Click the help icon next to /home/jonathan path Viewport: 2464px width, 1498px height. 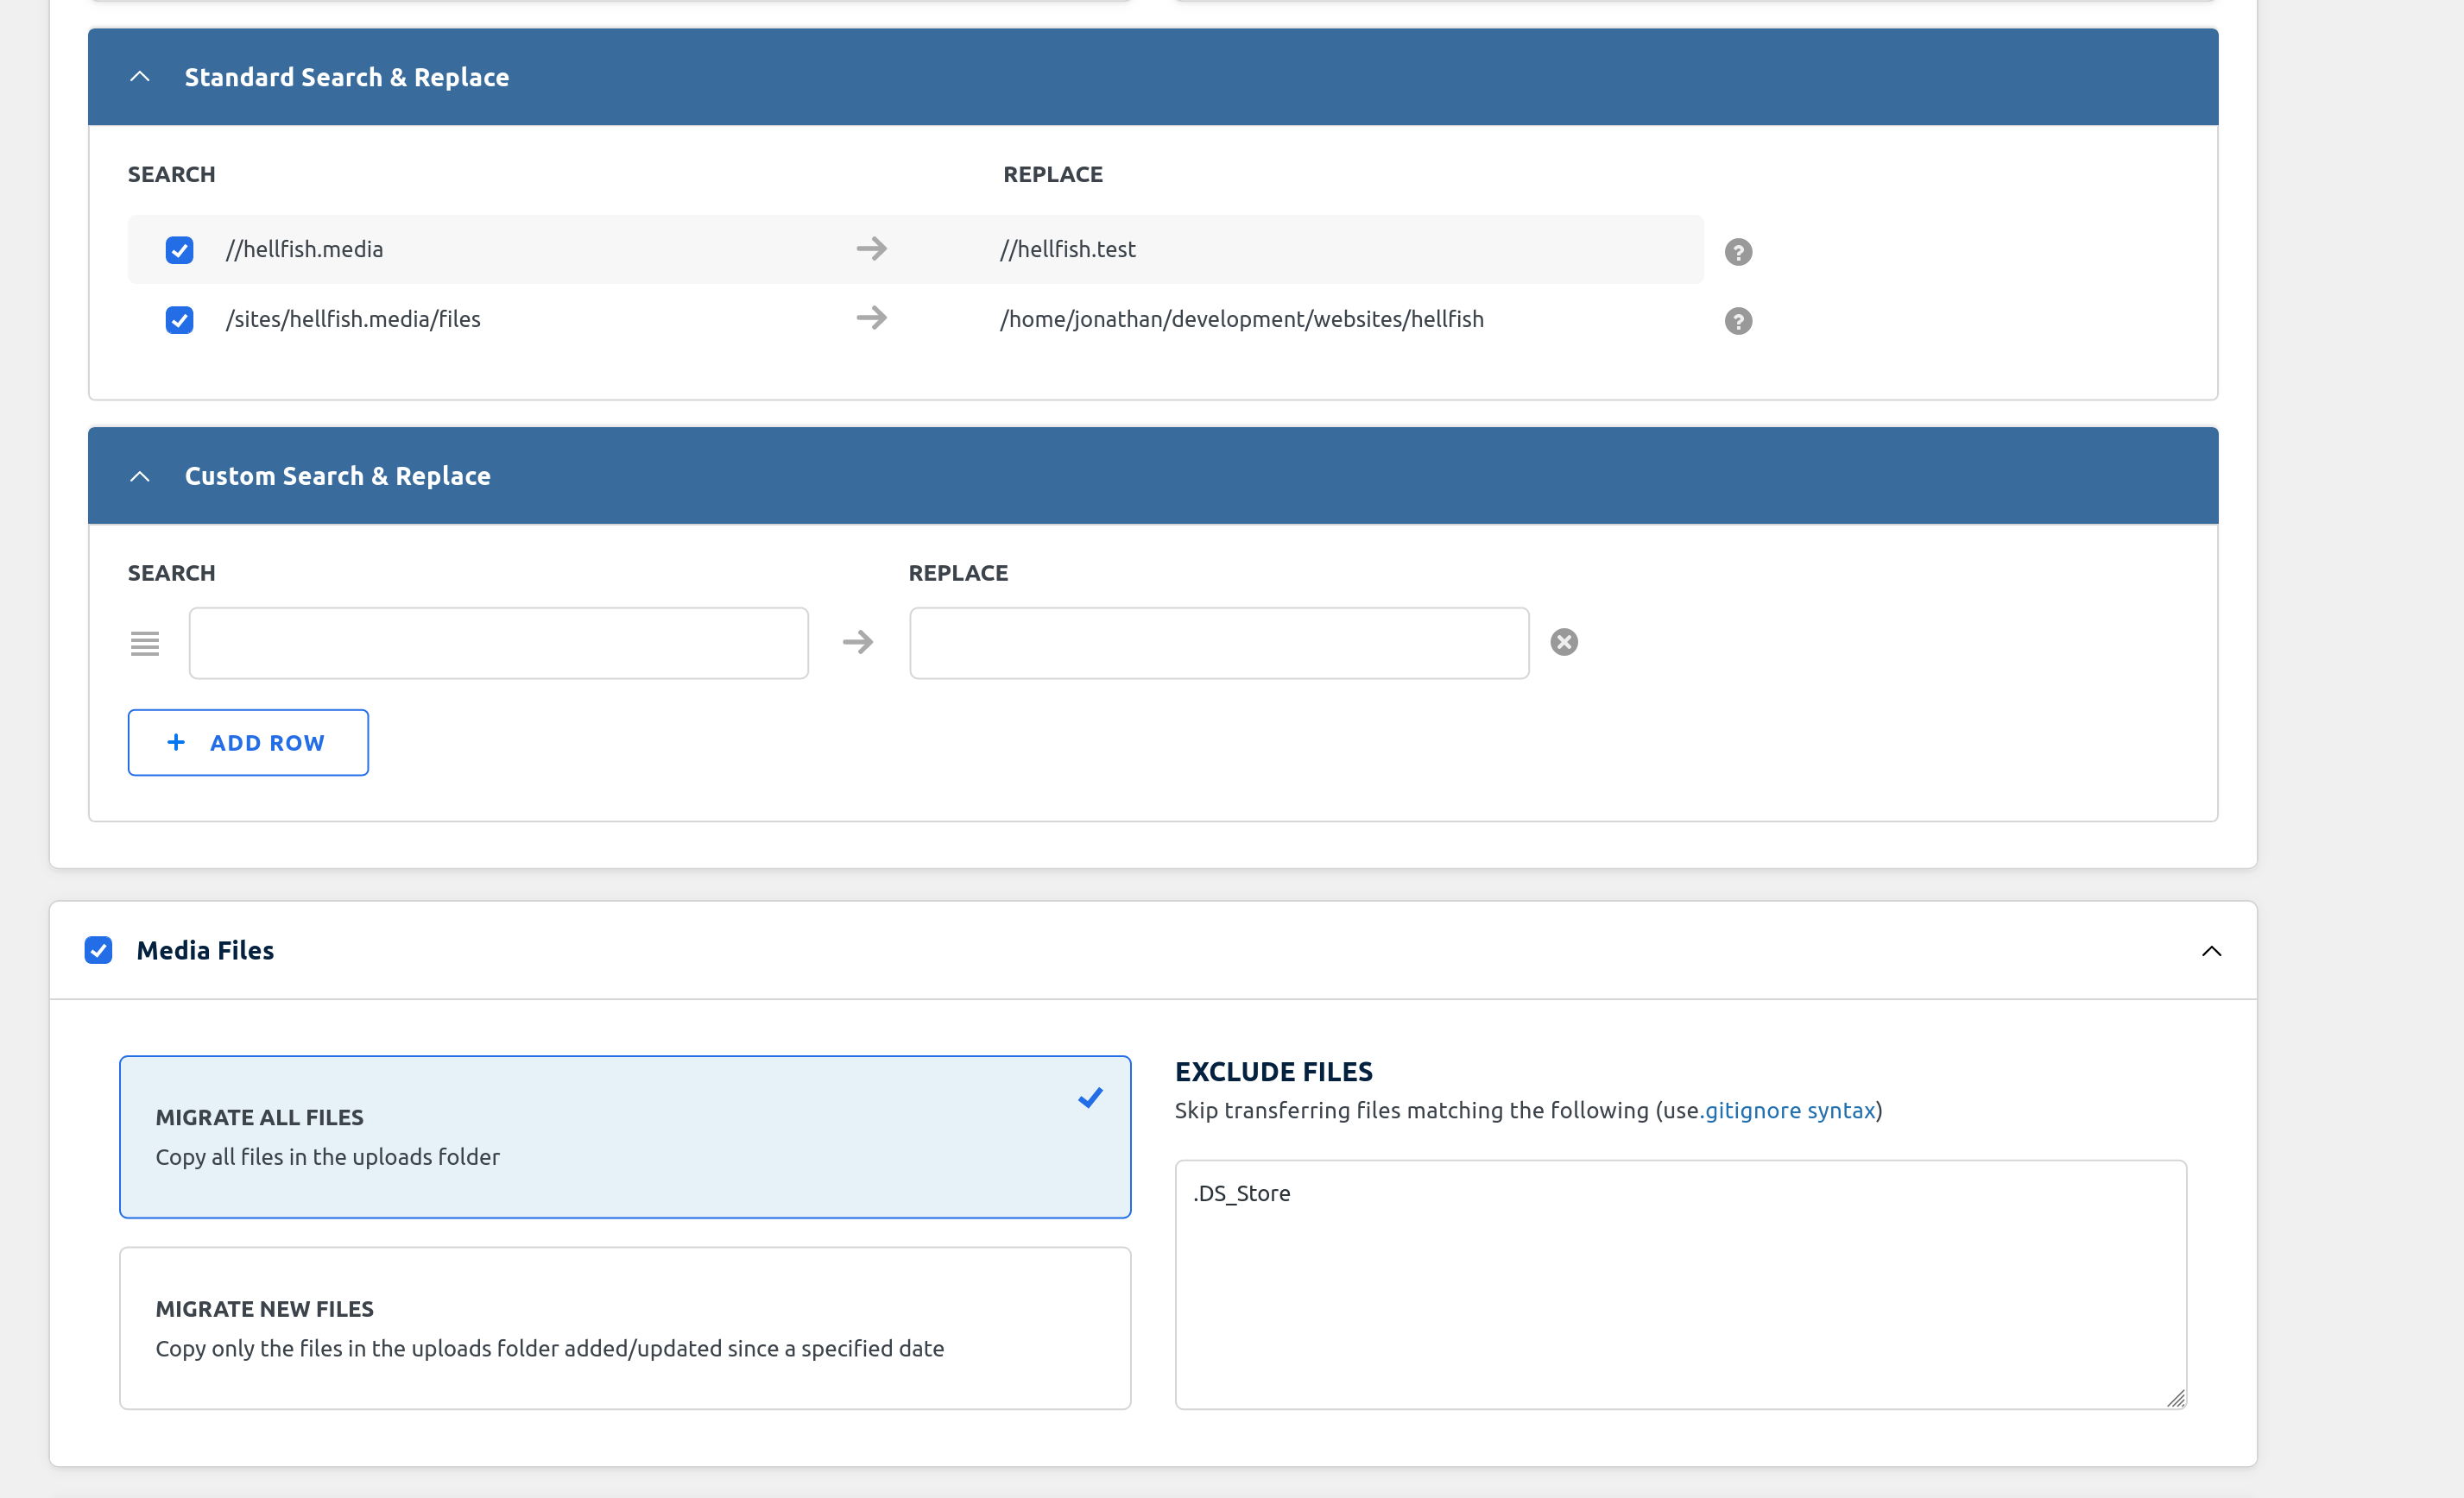pyautogui.click(x=1737, y=320)
